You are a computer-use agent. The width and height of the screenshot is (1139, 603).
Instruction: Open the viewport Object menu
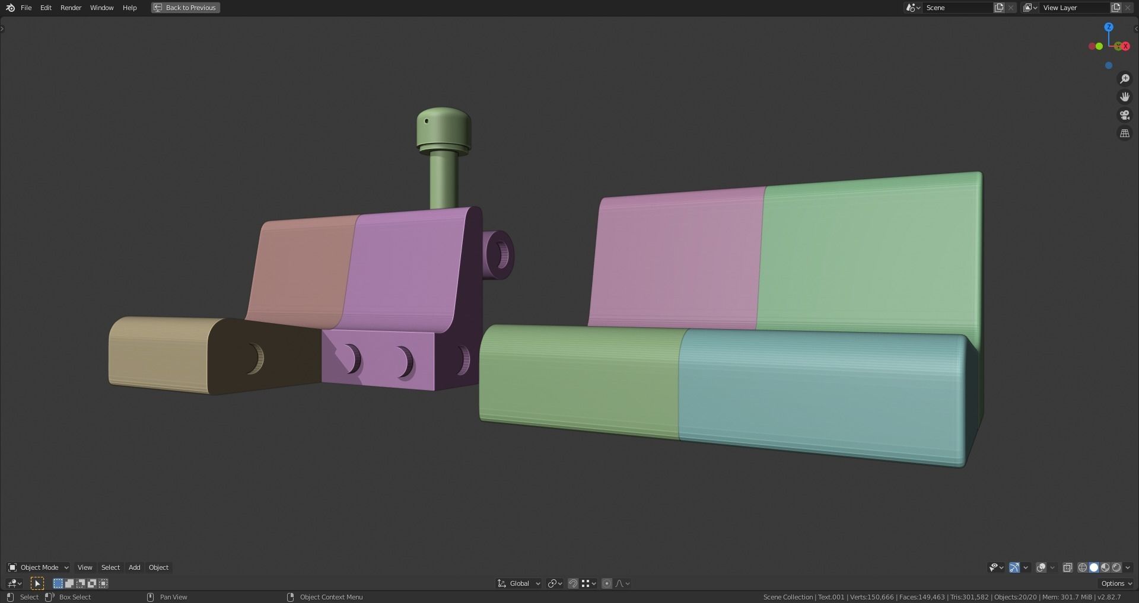tap(158, 567)
